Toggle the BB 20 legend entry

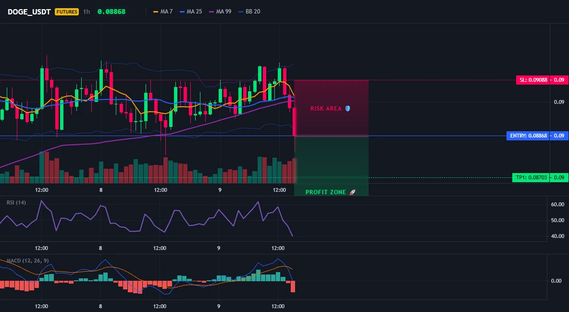tap(249, 12)
